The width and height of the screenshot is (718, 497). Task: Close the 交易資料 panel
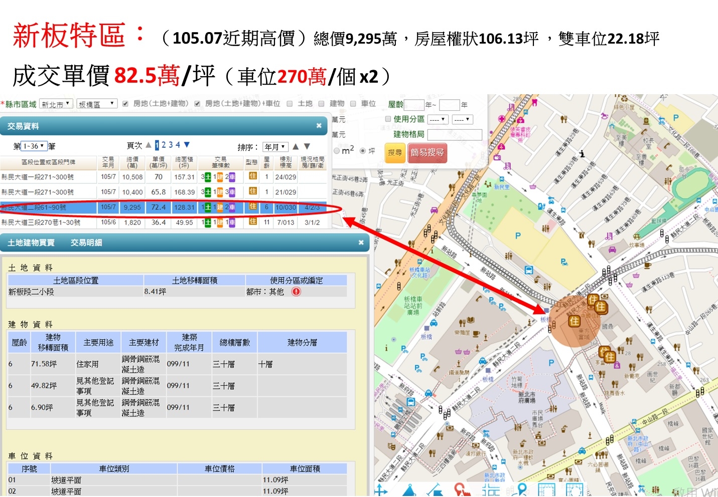pyautogui.click(x=319, y=126)
